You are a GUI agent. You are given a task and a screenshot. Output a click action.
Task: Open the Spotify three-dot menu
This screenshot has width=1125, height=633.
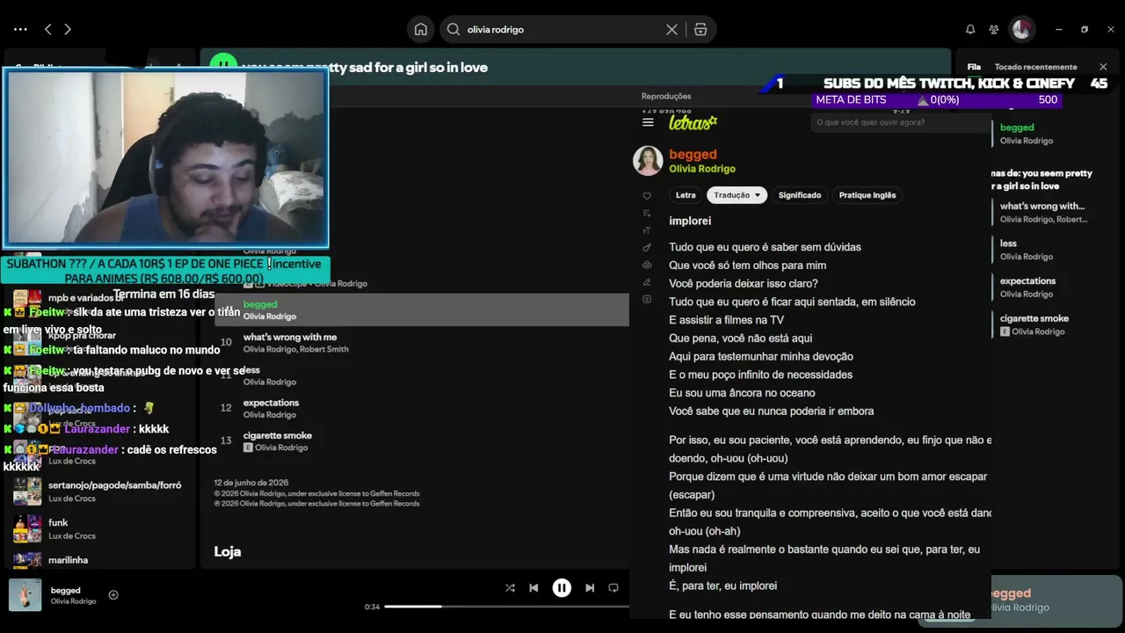pyautogui.click(x=20, y=29)
